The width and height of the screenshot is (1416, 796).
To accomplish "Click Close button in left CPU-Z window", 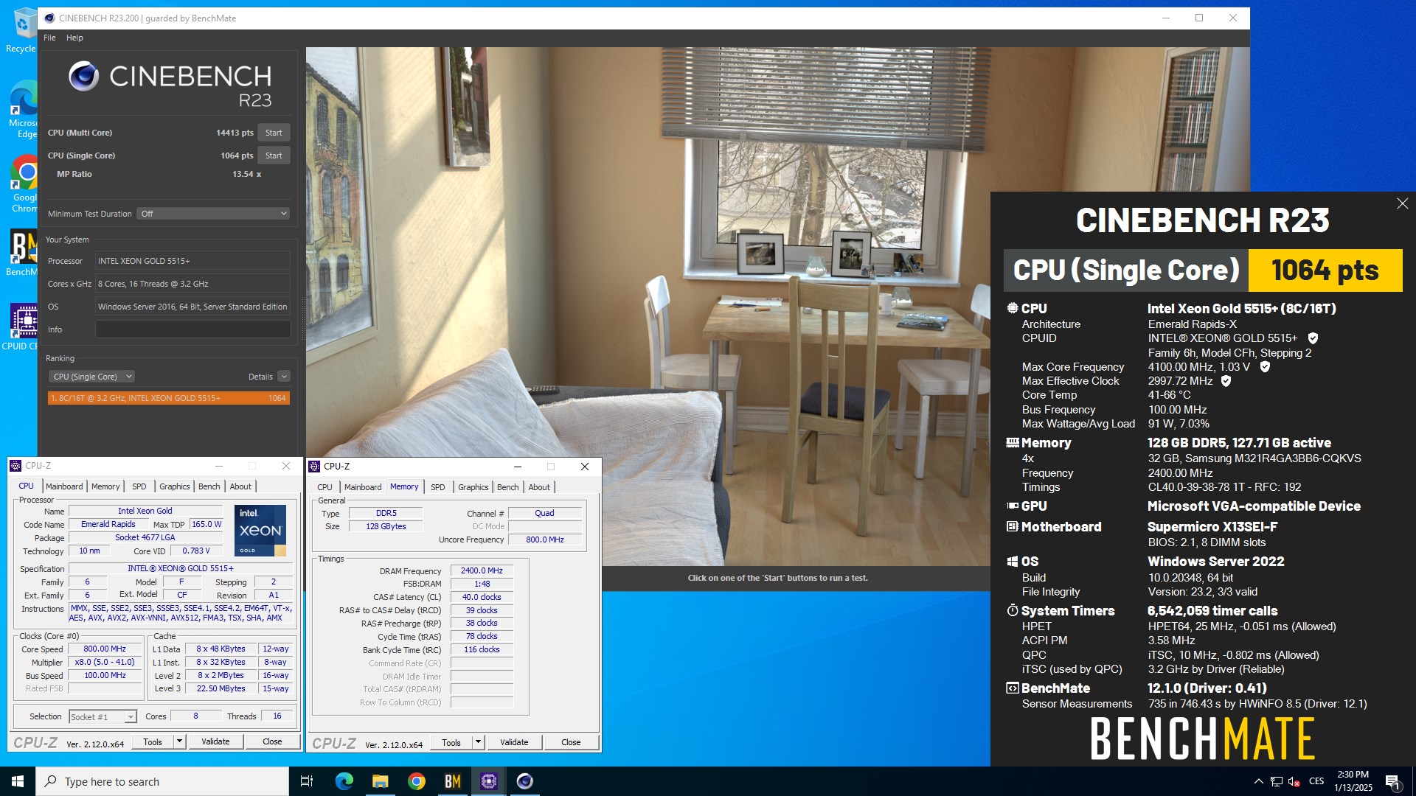I will [272, 741].
